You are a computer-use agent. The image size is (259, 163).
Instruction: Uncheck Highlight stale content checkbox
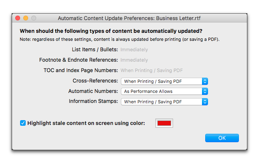[23, 123]
